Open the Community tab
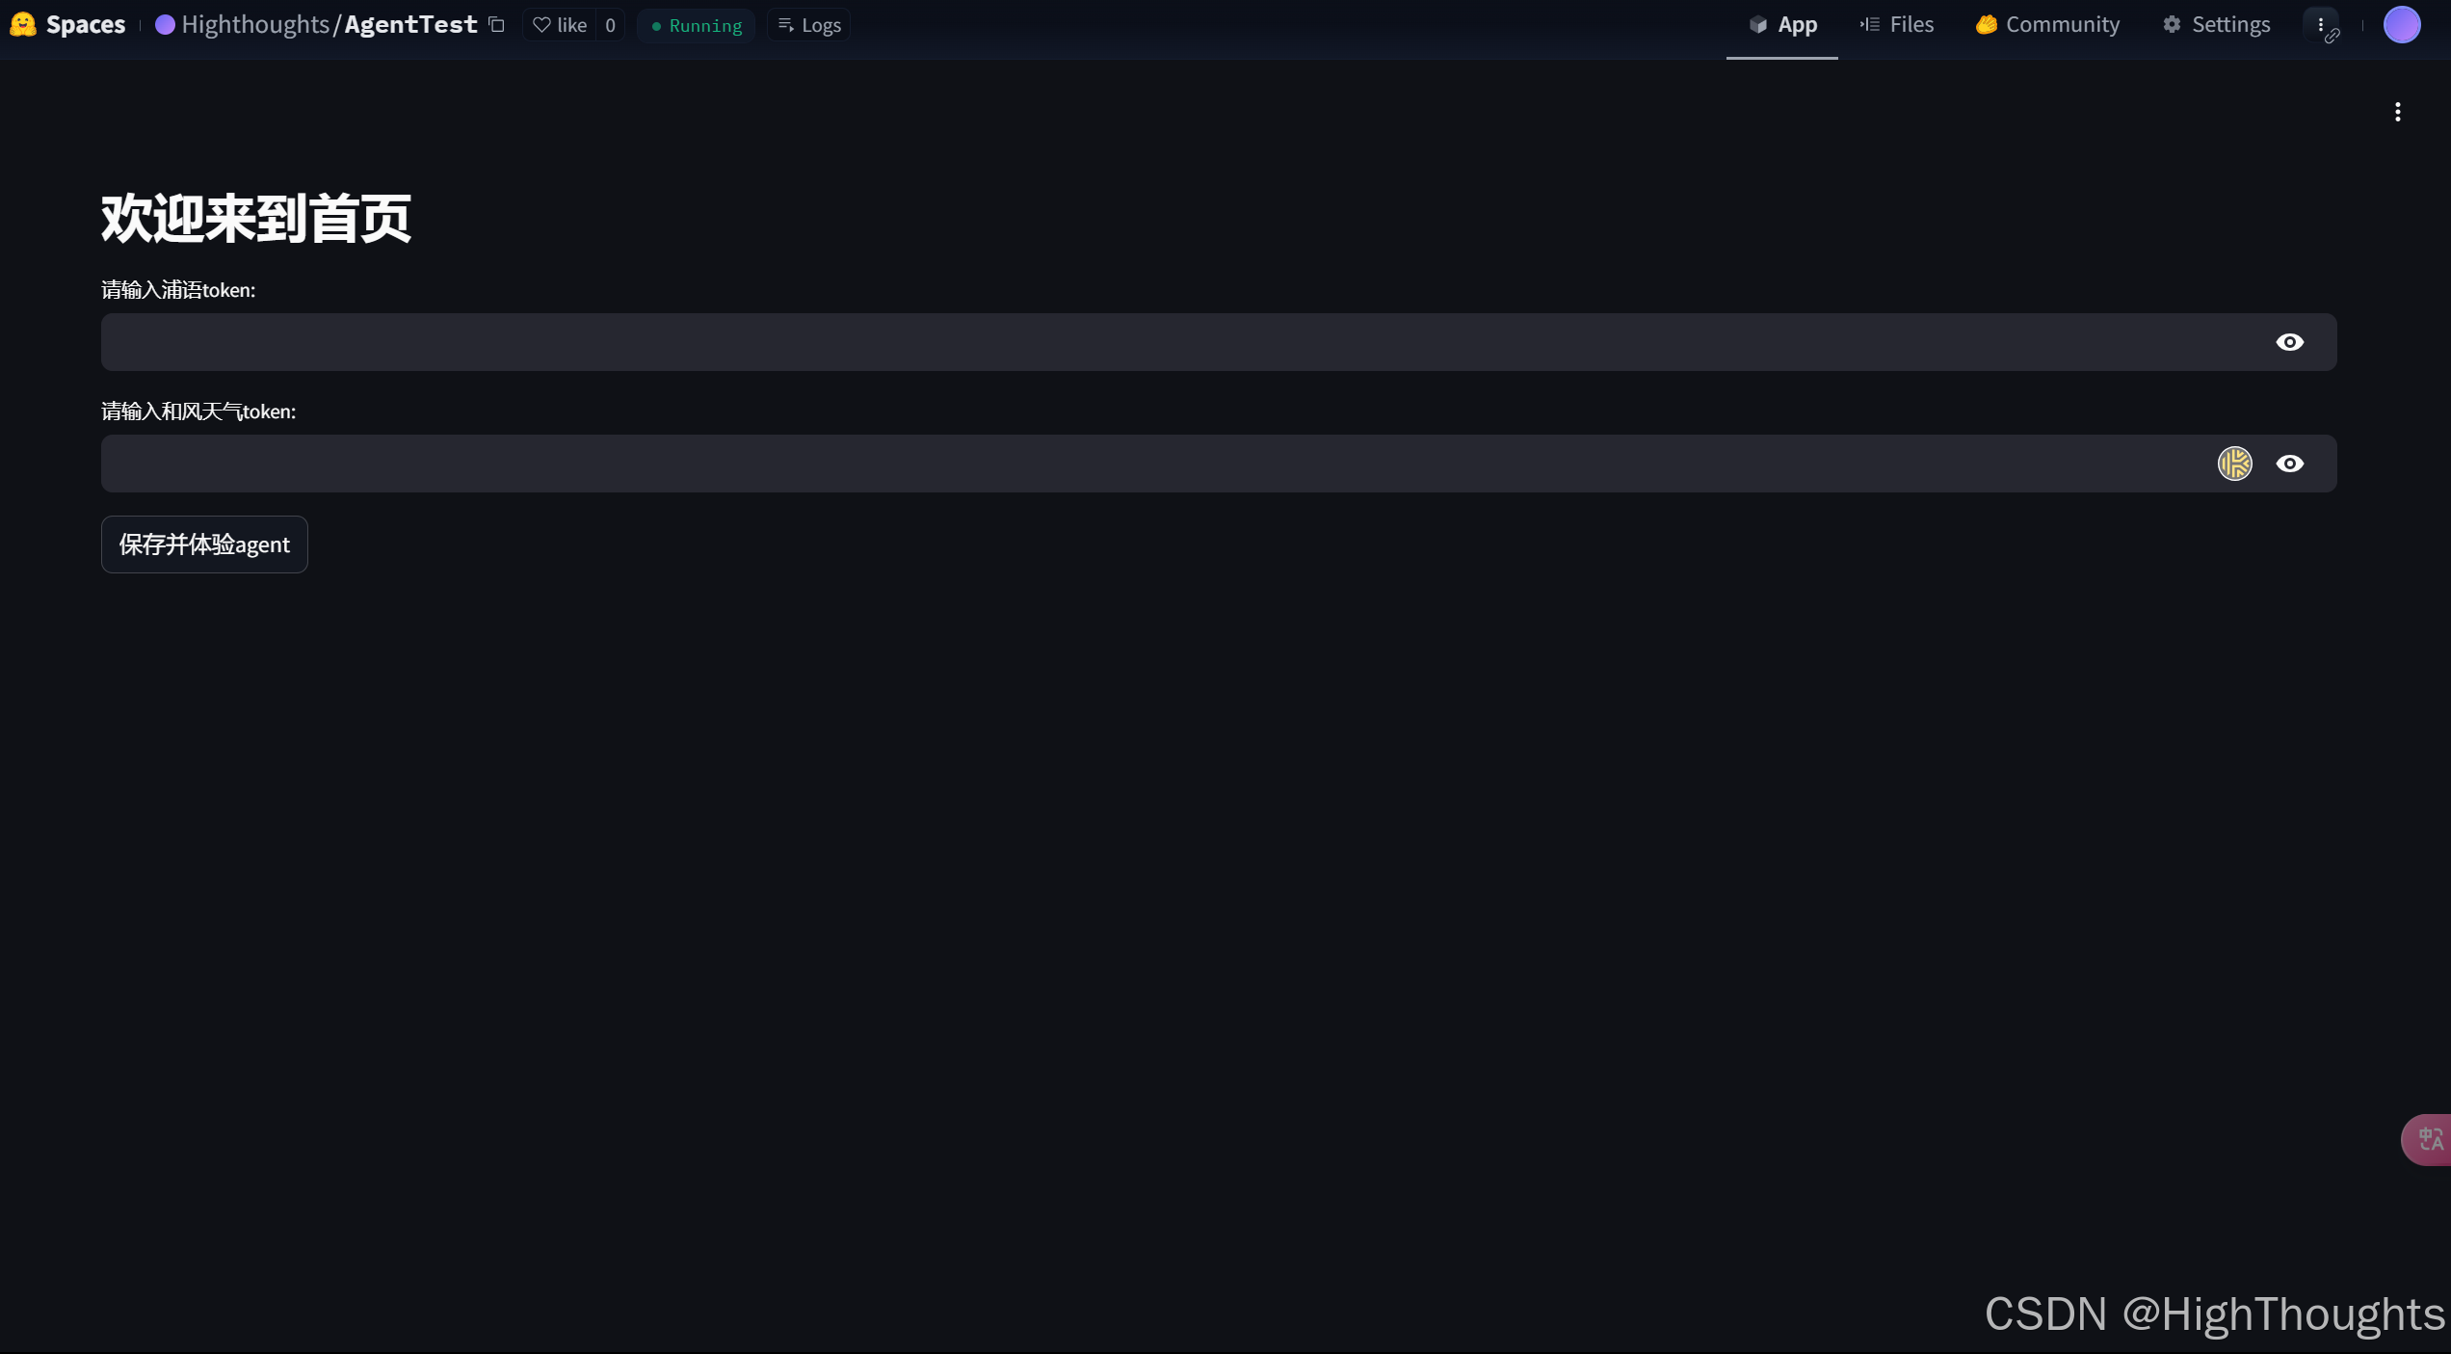Viewport: 2451px width, 1354px height. coord(2047,25)
